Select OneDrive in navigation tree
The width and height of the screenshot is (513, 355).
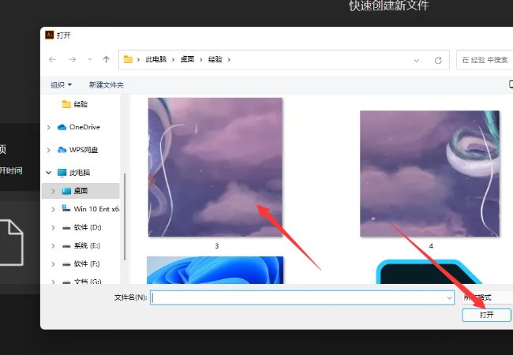click(78, 127)
